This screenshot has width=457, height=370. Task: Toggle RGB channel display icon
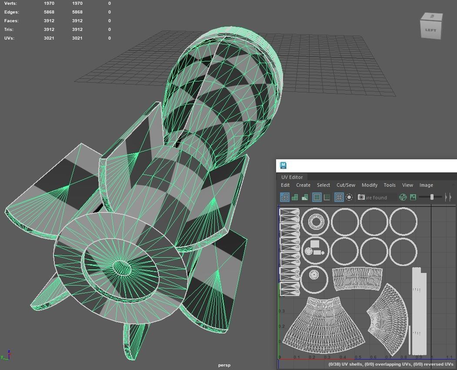(403, 197)
